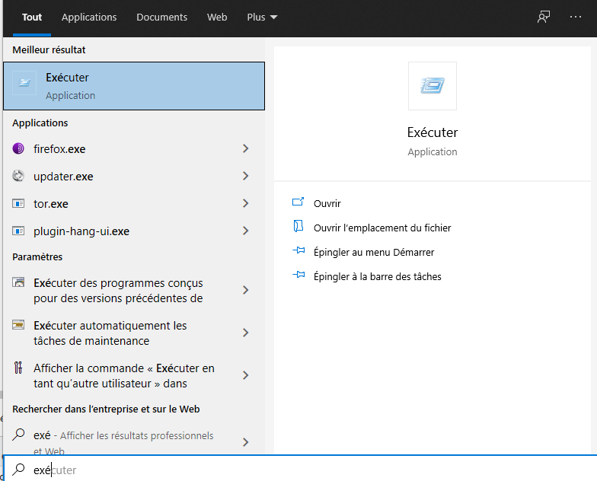
Task: Click the firefox.exe purple icon
Action: click(x=18, y=148)
